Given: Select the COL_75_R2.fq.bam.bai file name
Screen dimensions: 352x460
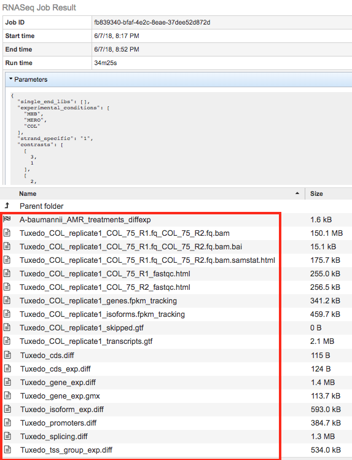Looking at the screenshot, I should pos(131,247).
